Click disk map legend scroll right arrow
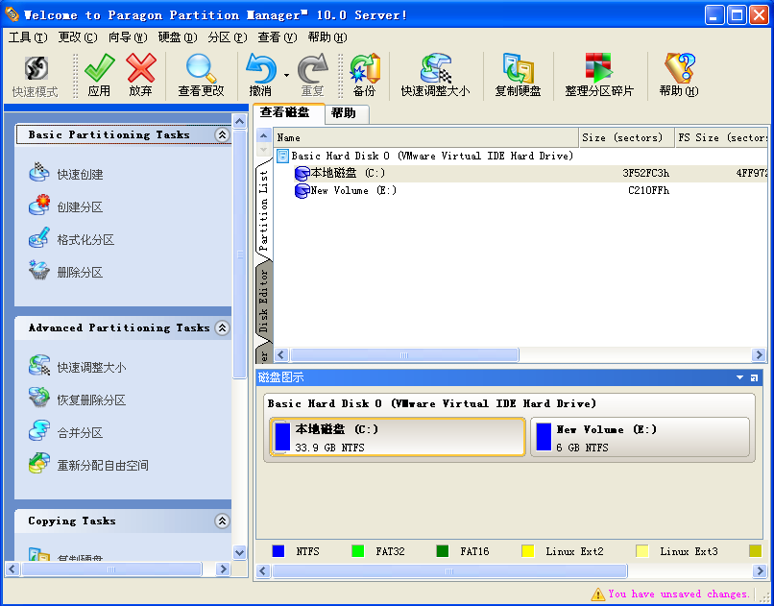This screenshot has height=606, width=774. pyautogui.click(x=760, y=571)
